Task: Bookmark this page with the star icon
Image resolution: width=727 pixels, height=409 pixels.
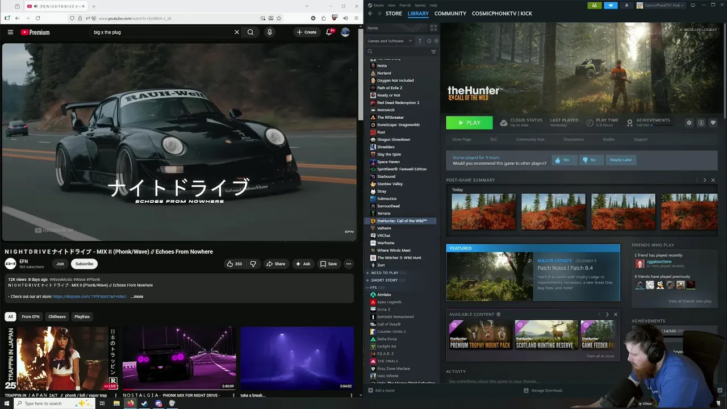Action: tap(280, 18)
